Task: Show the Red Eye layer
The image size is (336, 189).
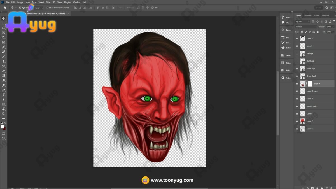Action: point(297,53)
